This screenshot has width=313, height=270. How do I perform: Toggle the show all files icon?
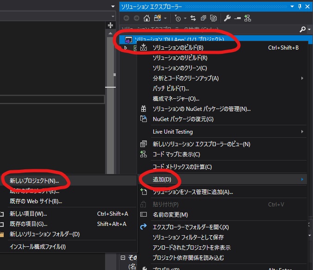pyautogui.click(x=213, y=18)
